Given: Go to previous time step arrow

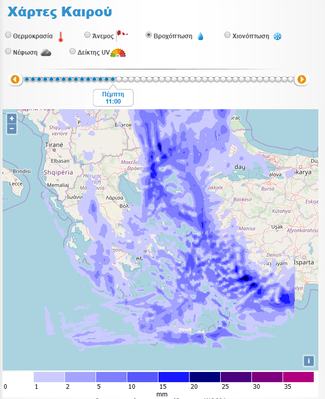Looking at the screenshot, I should 15,80.
